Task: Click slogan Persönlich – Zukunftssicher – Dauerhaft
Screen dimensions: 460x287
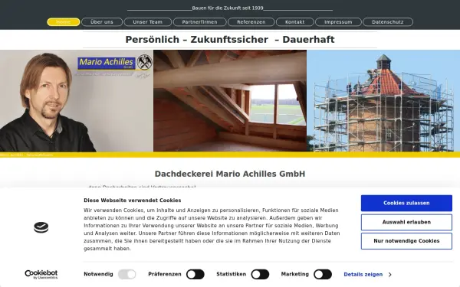Action: pyautogui.click(x=230, y=40)
